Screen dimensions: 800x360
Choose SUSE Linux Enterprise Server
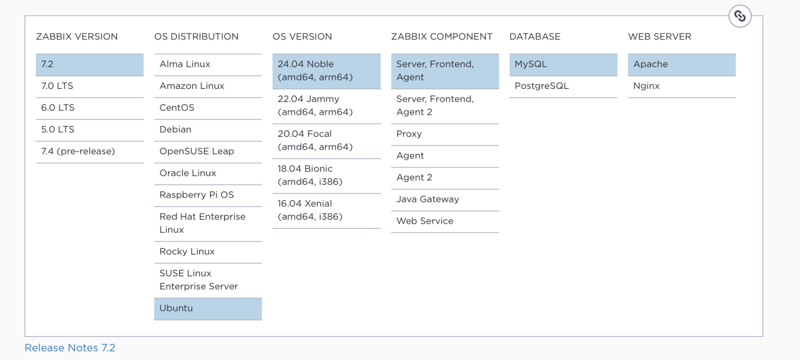pyautogui.click(x=208, y=280)
